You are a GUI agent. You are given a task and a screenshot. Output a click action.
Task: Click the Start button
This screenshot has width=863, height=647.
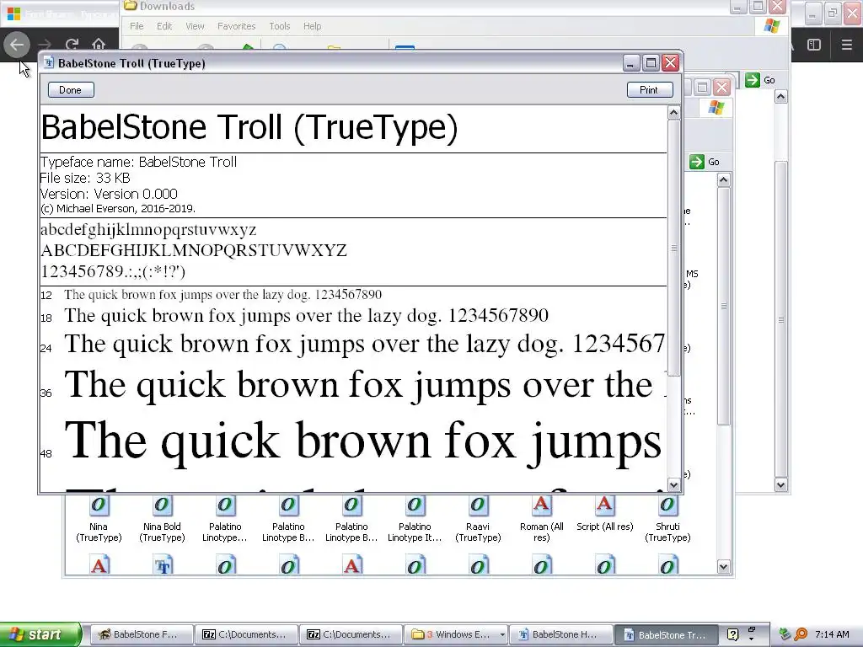[40, 634]
